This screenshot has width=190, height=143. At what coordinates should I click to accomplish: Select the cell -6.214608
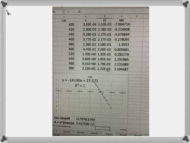point(122,29)
